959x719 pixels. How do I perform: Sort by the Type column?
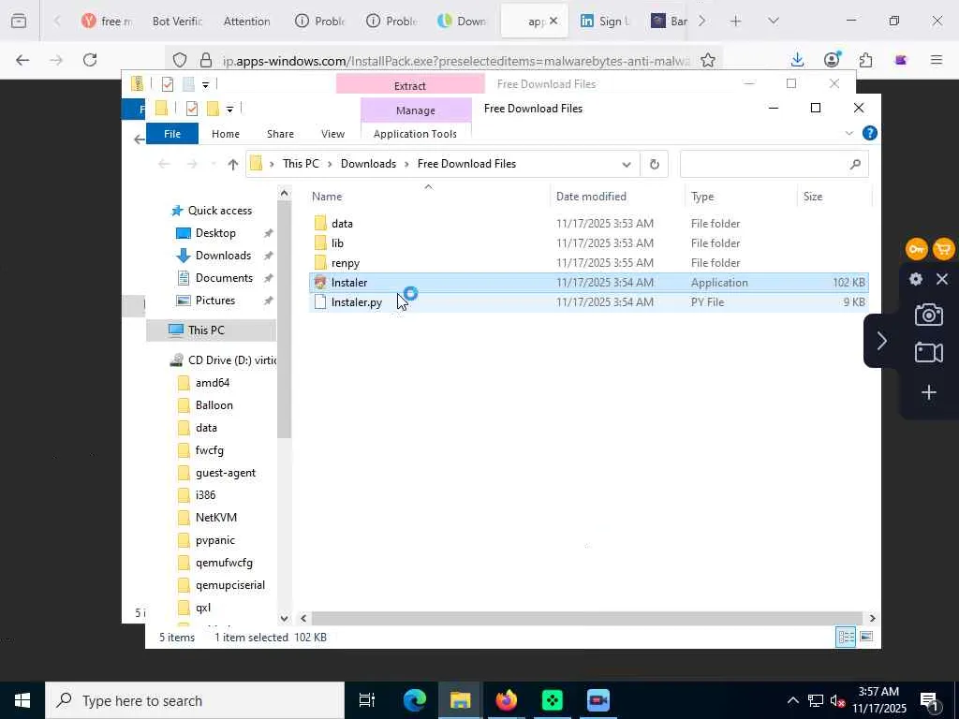(x=702, y=197)
